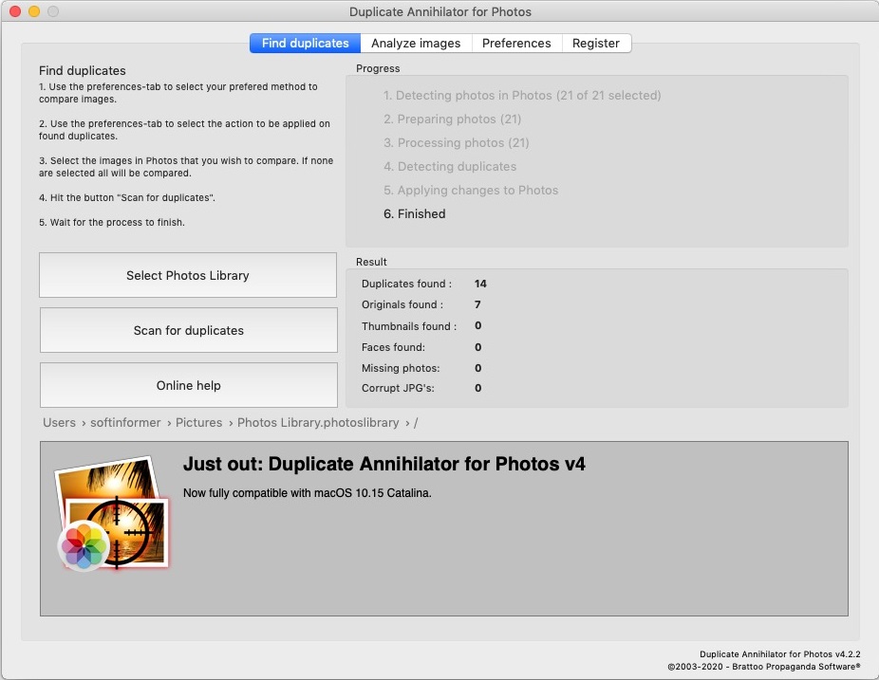879x680 pixels.
Task: Click the 'Faces found' label
Action: 393,347
